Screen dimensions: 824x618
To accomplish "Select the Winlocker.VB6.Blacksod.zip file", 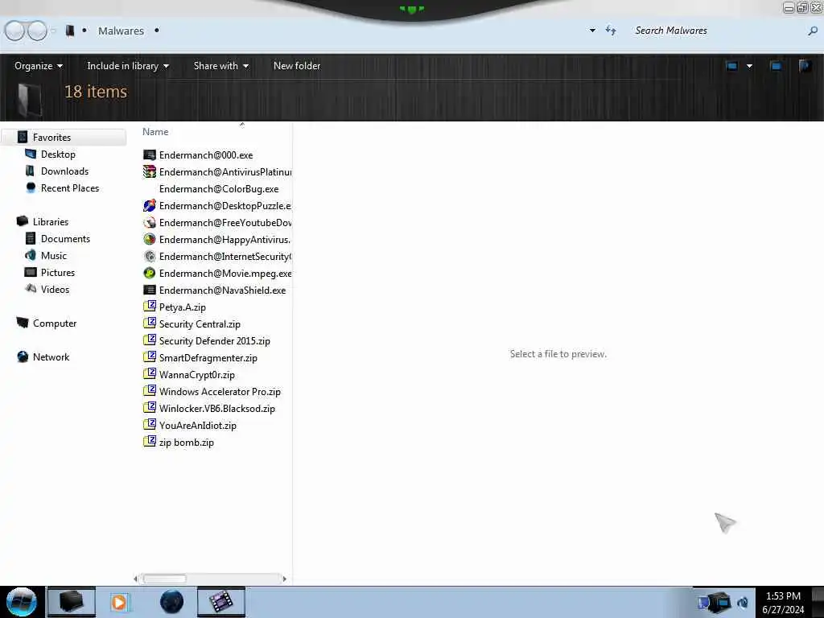I will click(x=217, y=408).
